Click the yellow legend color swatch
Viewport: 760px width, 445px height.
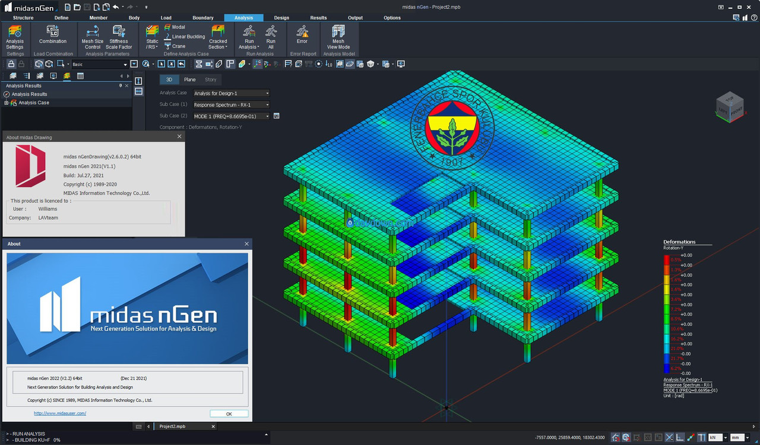click(x=666, y=289)
